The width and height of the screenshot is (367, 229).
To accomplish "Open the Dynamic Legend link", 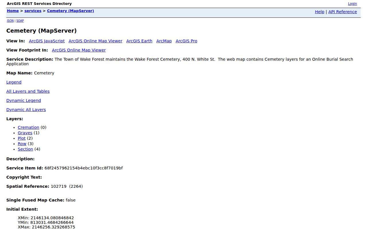I will pyautogui.click(x=24, y=100).
